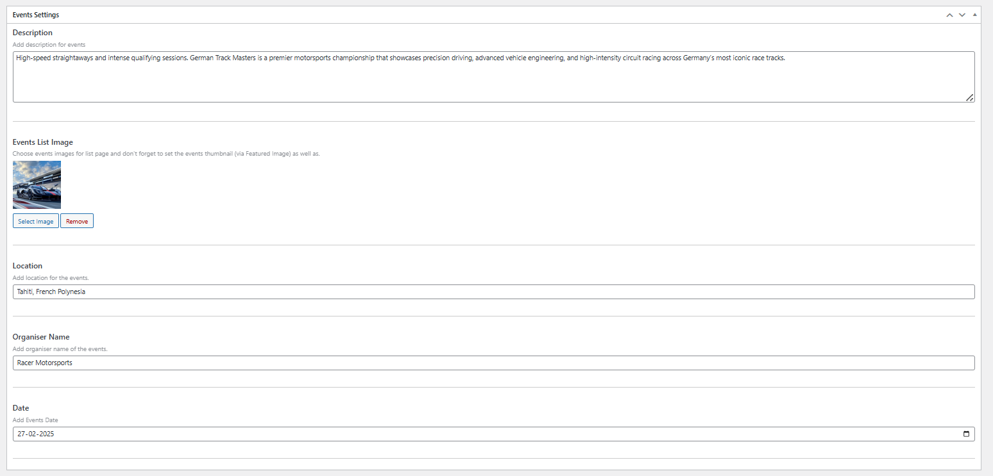Click the Date field label
This screenshot has width=993, height=476.
21,408
